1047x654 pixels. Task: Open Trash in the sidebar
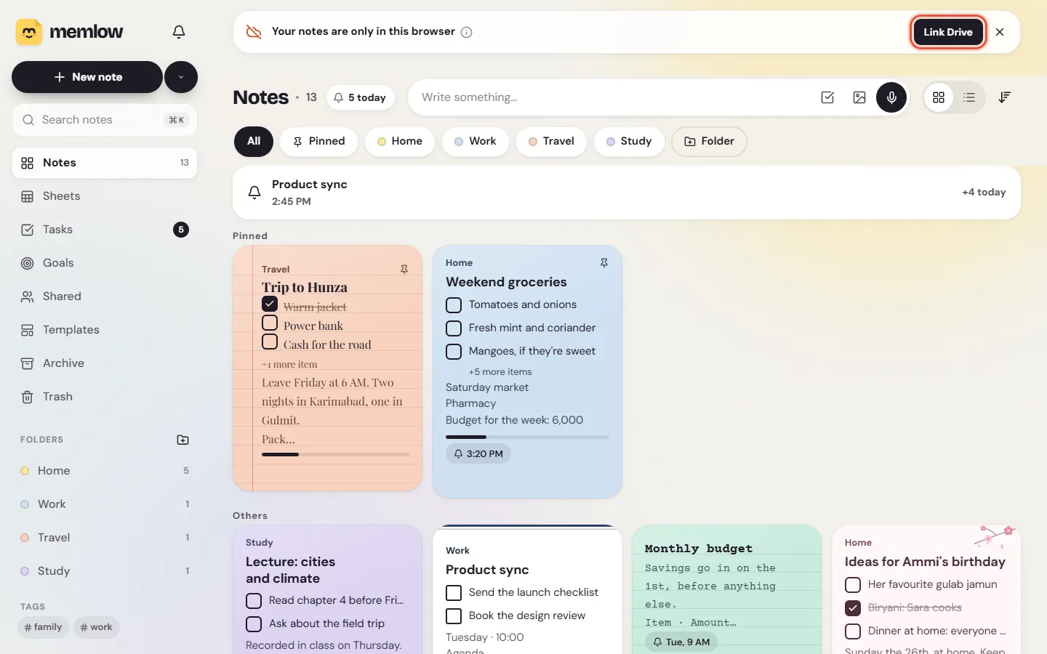[105, 397]
